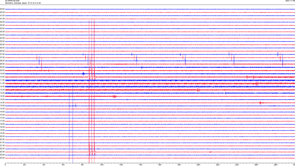Click the 4m axis tick label

click(44, 165)
